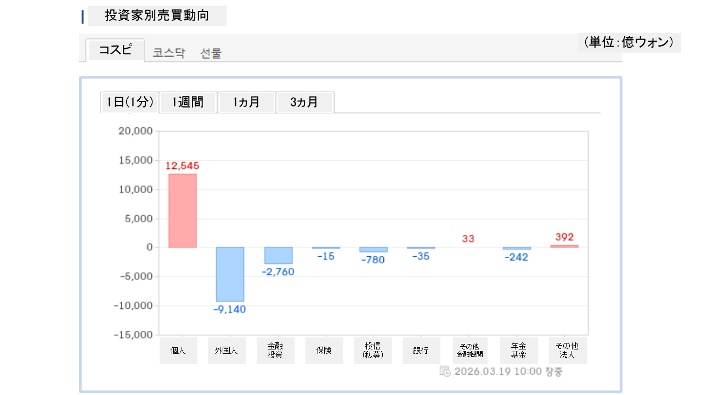Click the blue 外国人 bar showing -9,140
This screenshot has height=395, width=702.
point(230,274)
